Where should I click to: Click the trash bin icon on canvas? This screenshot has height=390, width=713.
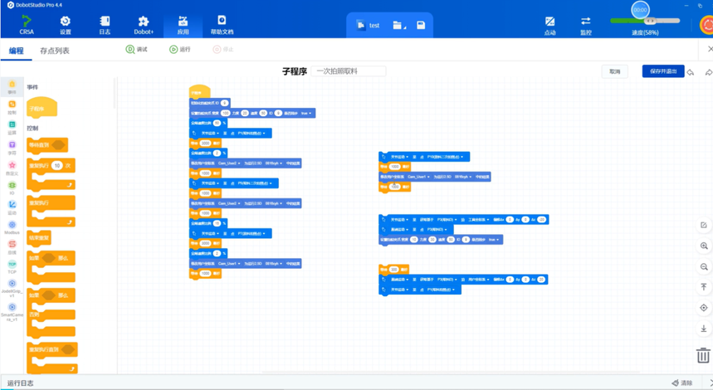click(x=703, y=356)
